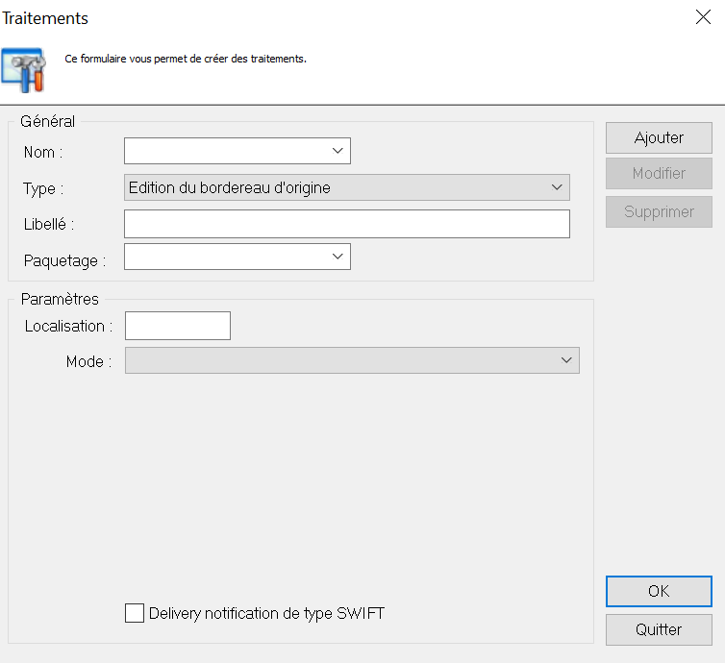725x663 pixels.
Task: Open the Mode dropdown in Paramètres
Action: (x=566, y=360)
